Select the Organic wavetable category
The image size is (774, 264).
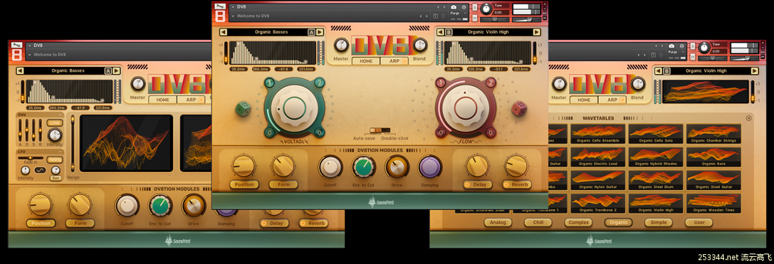pyautogui.click(x=618, y=223)
